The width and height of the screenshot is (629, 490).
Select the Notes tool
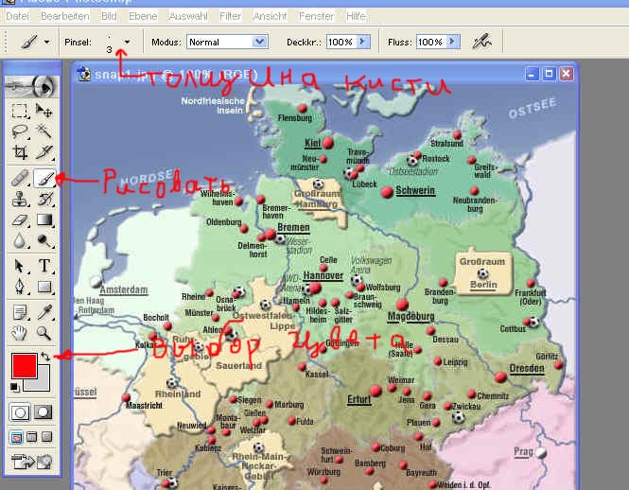[x=19, y=312]
